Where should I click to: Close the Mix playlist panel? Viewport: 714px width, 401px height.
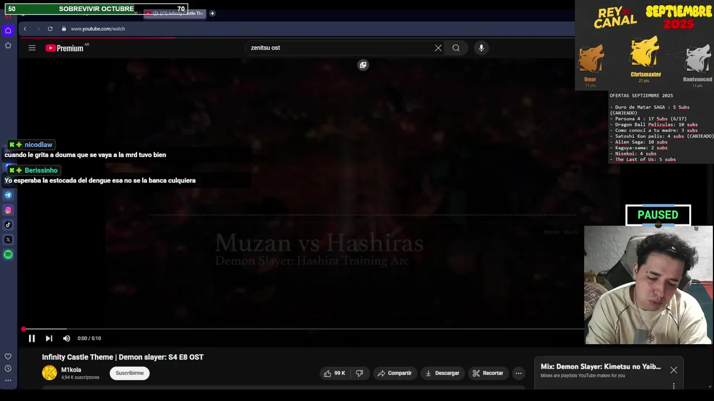(674, 370)
